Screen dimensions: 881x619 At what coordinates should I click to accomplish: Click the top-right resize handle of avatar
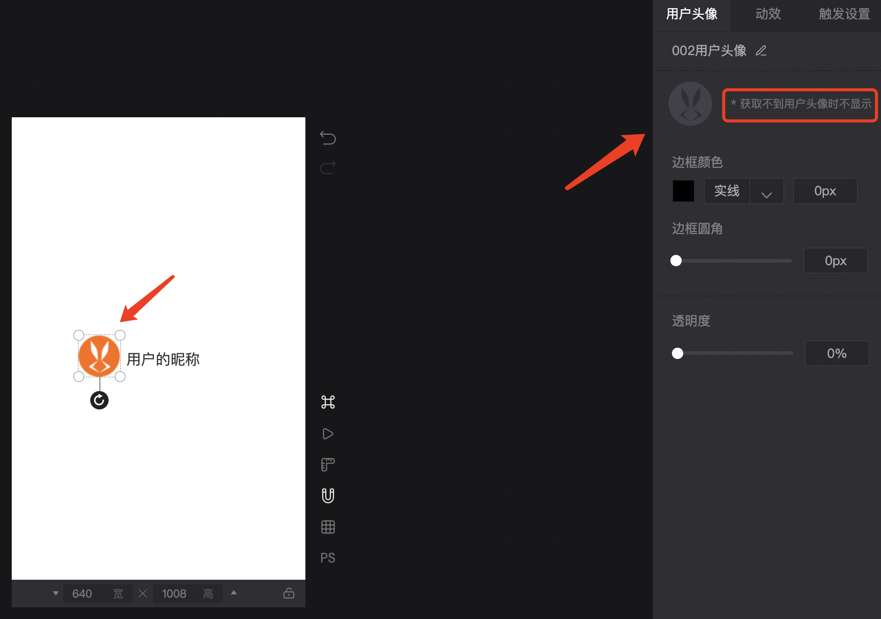pos(120,335)
